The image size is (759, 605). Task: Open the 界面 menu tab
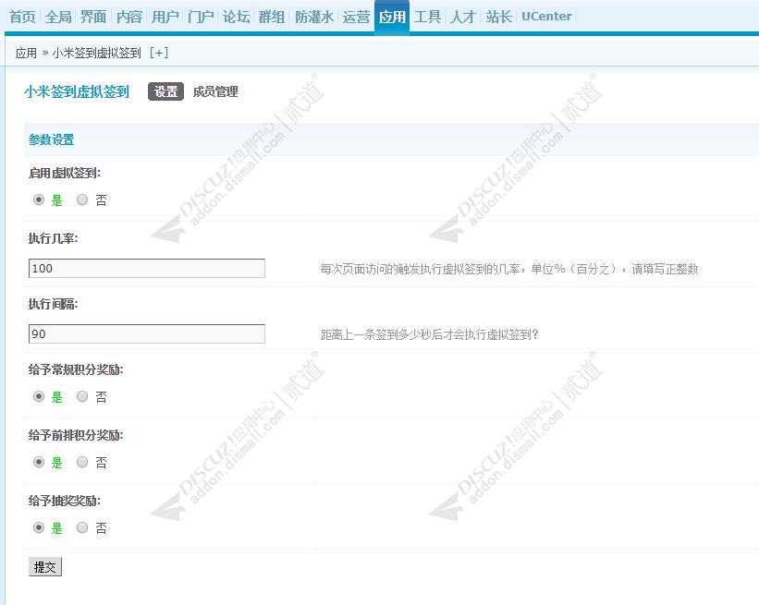(93, 17)
